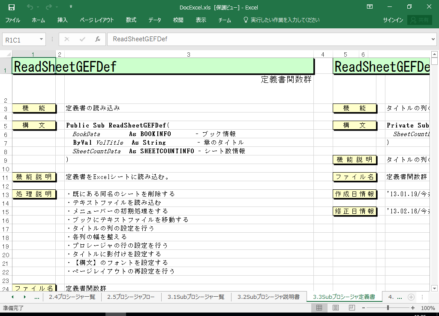
Task: Switch to Normal view in status bar
Action: coord(319,308)
